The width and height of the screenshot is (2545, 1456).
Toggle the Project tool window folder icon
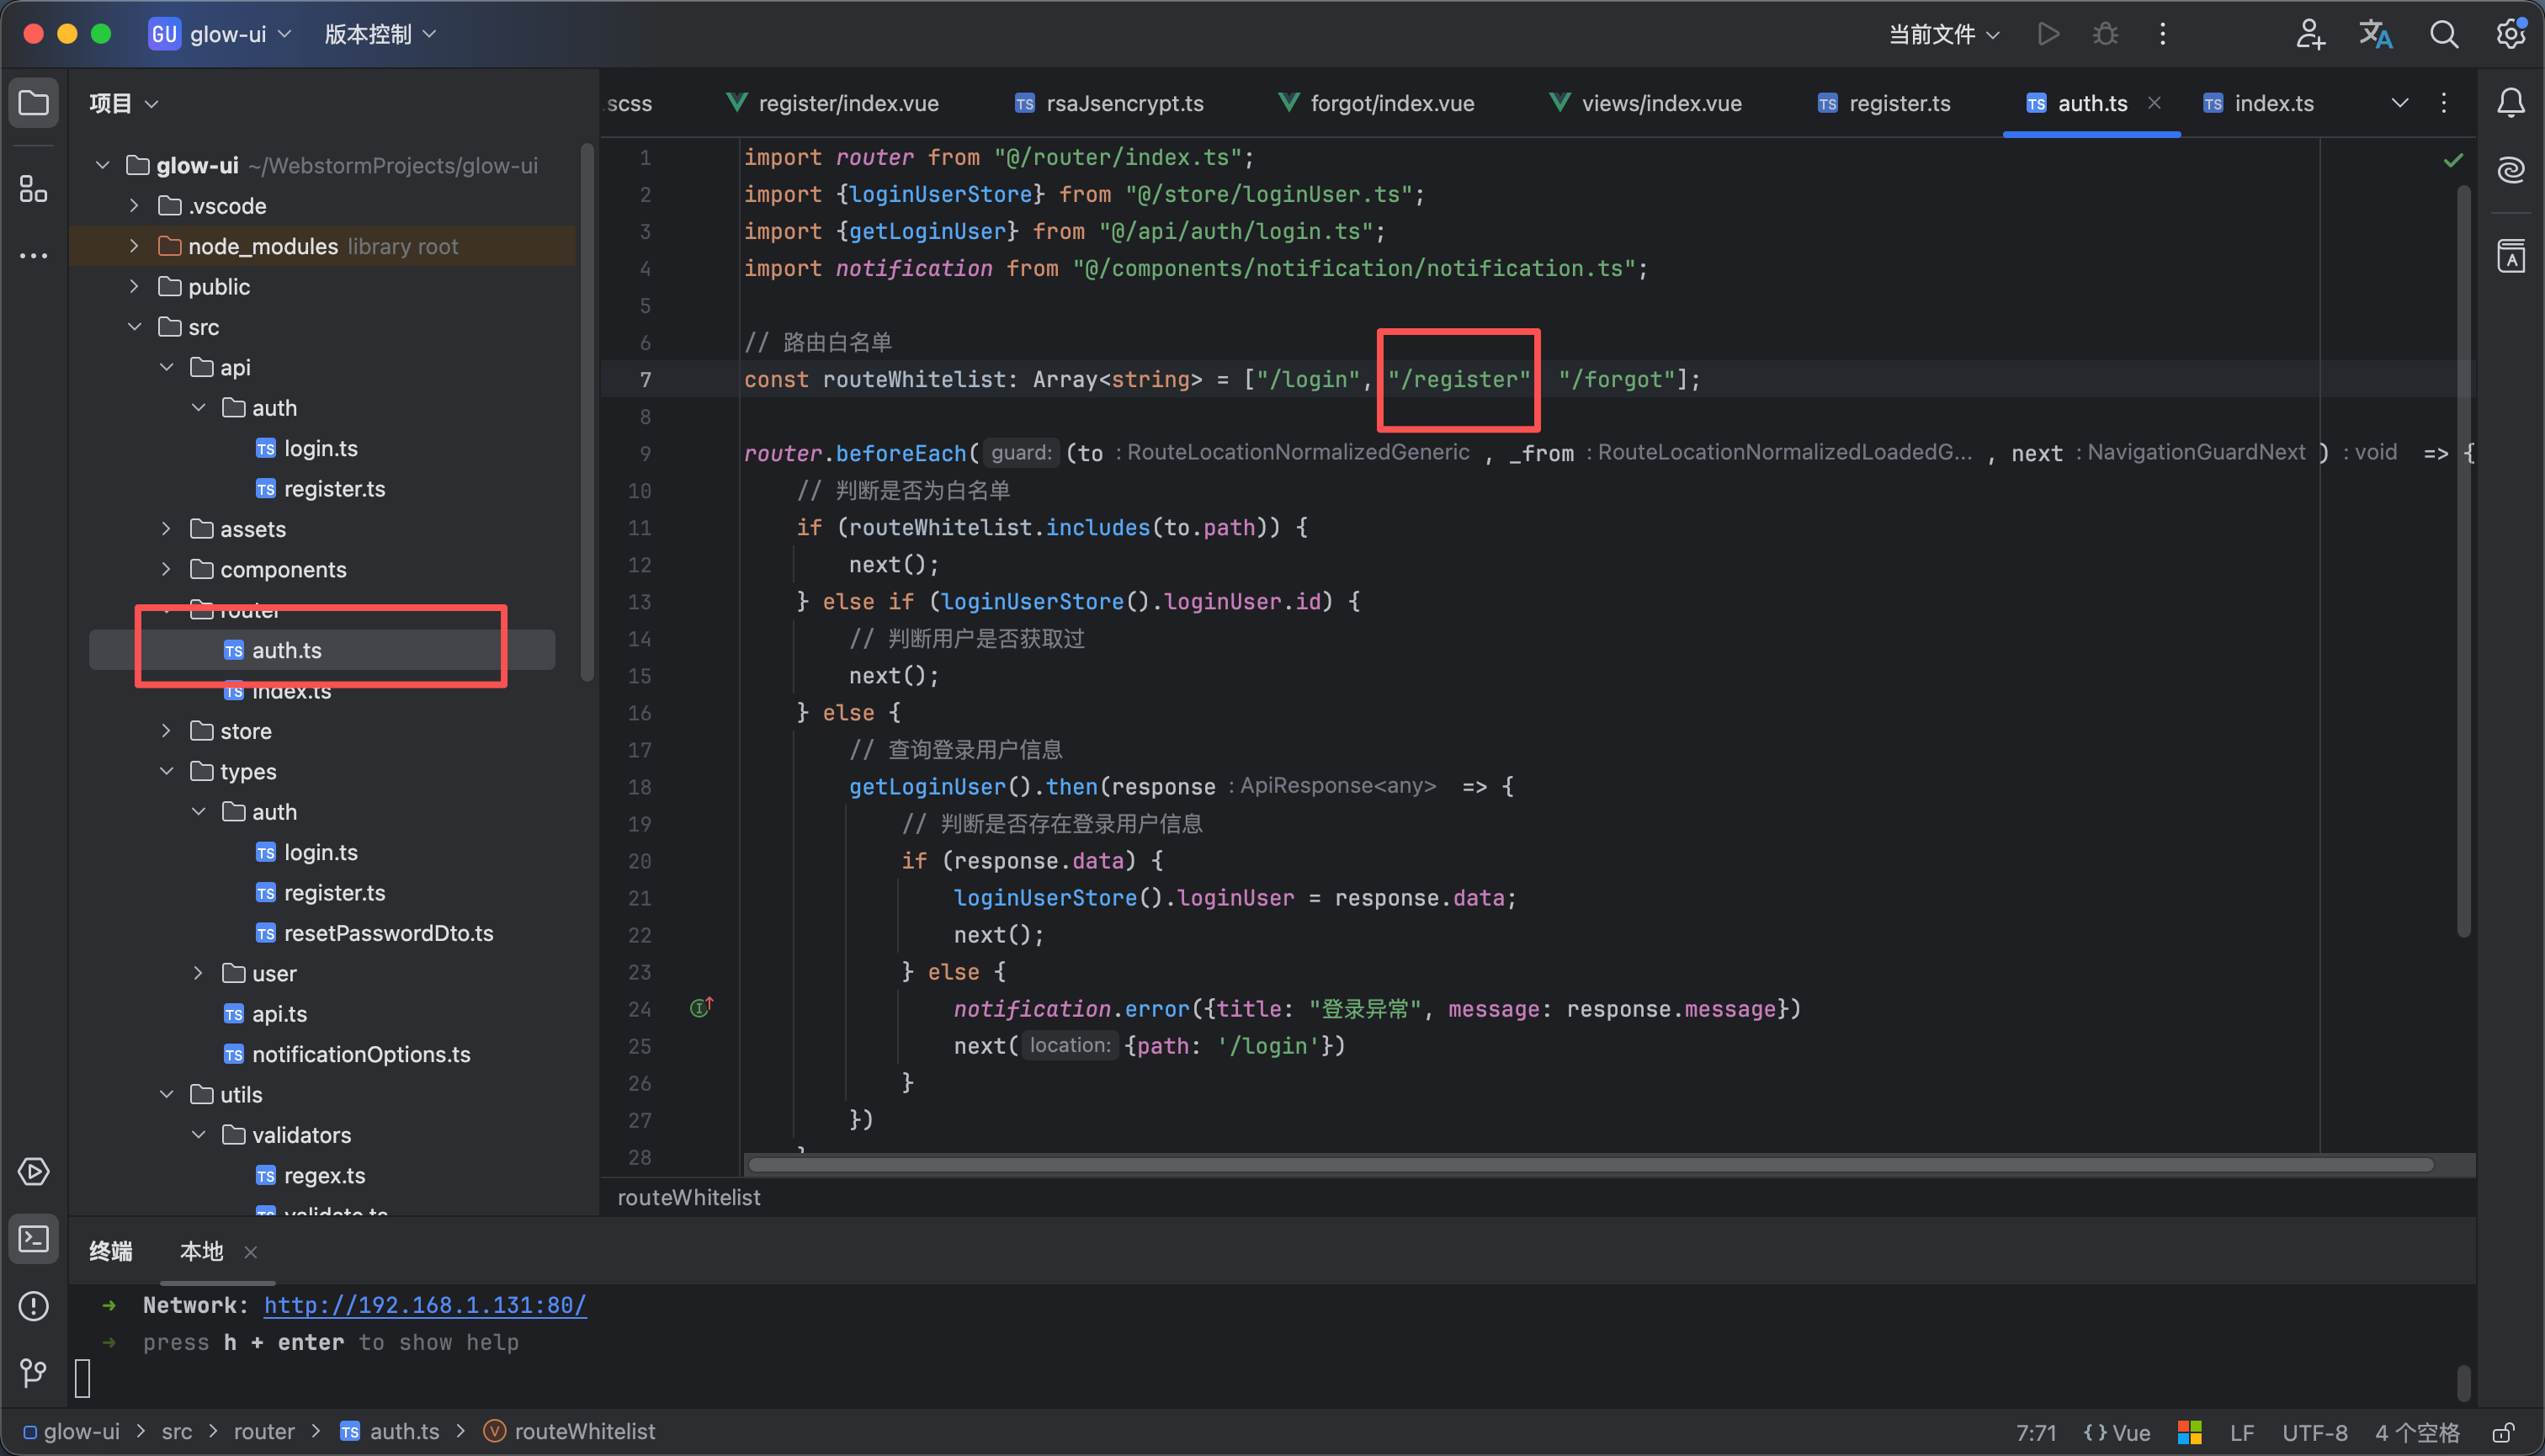click(33, 103)
